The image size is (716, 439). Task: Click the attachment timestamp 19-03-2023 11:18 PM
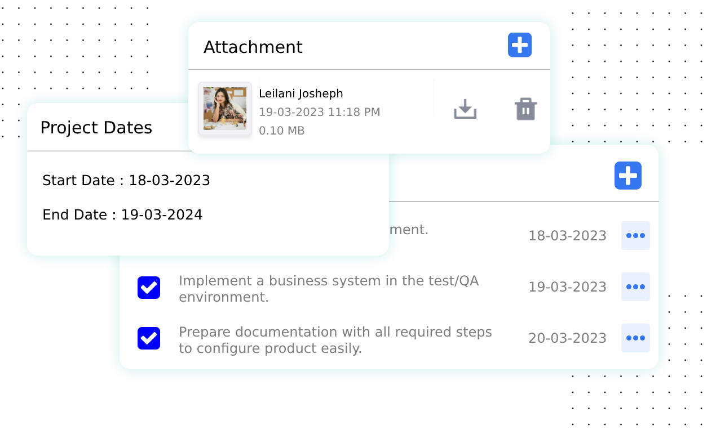pyautogui.click(x=319, y=112)
